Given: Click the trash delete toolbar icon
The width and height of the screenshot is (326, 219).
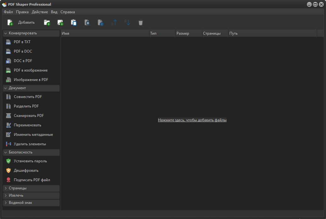Looking at the screenshot, I should pos(140,22).
